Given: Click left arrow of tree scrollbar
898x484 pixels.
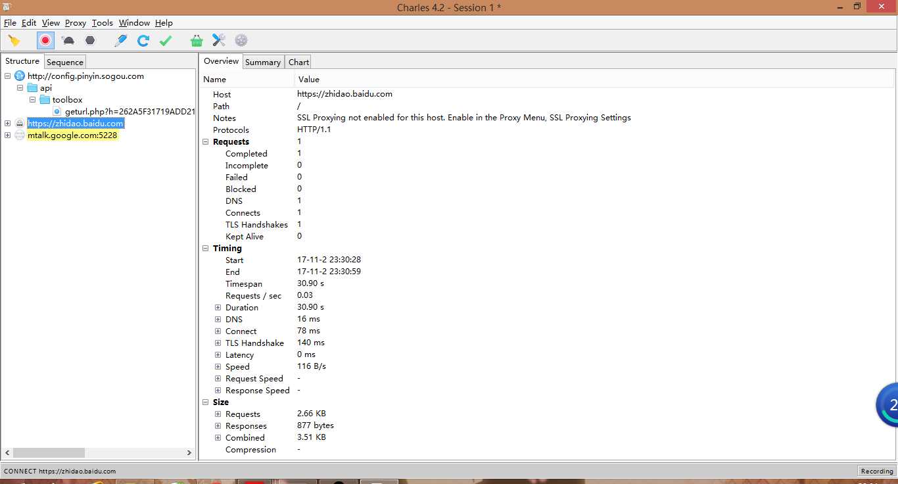Looking at the screenshot, I should pos(7,453).
